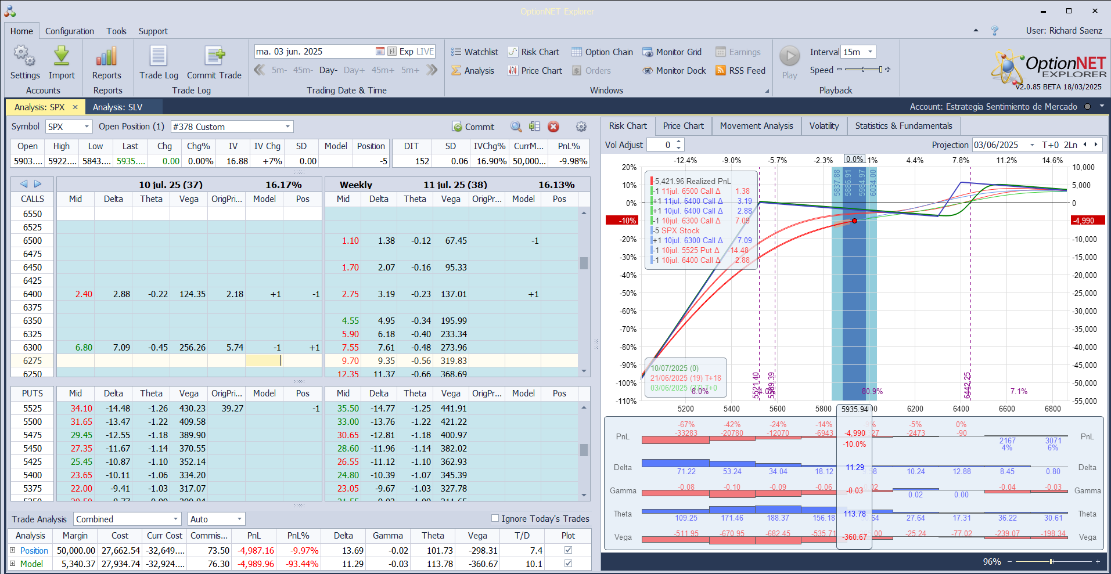This screenshot has height=574, width=1111.
Task: Open the Risk Chart from the ribbon
Action: point(534,52)
